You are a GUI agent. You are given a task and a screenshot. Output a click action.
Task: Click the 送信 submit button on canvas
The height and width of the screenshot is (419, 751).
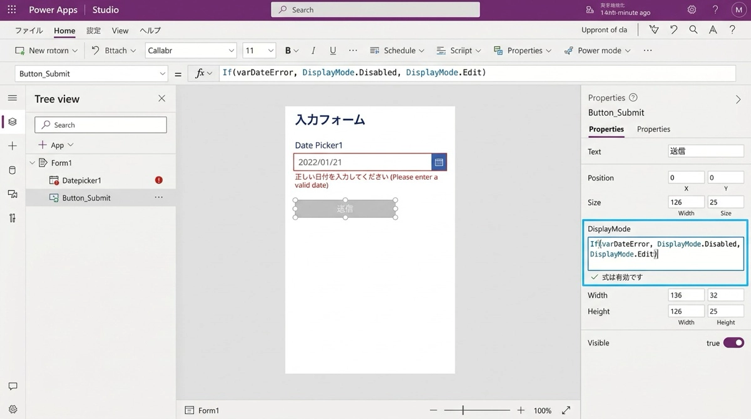click(x=345, y=209)
